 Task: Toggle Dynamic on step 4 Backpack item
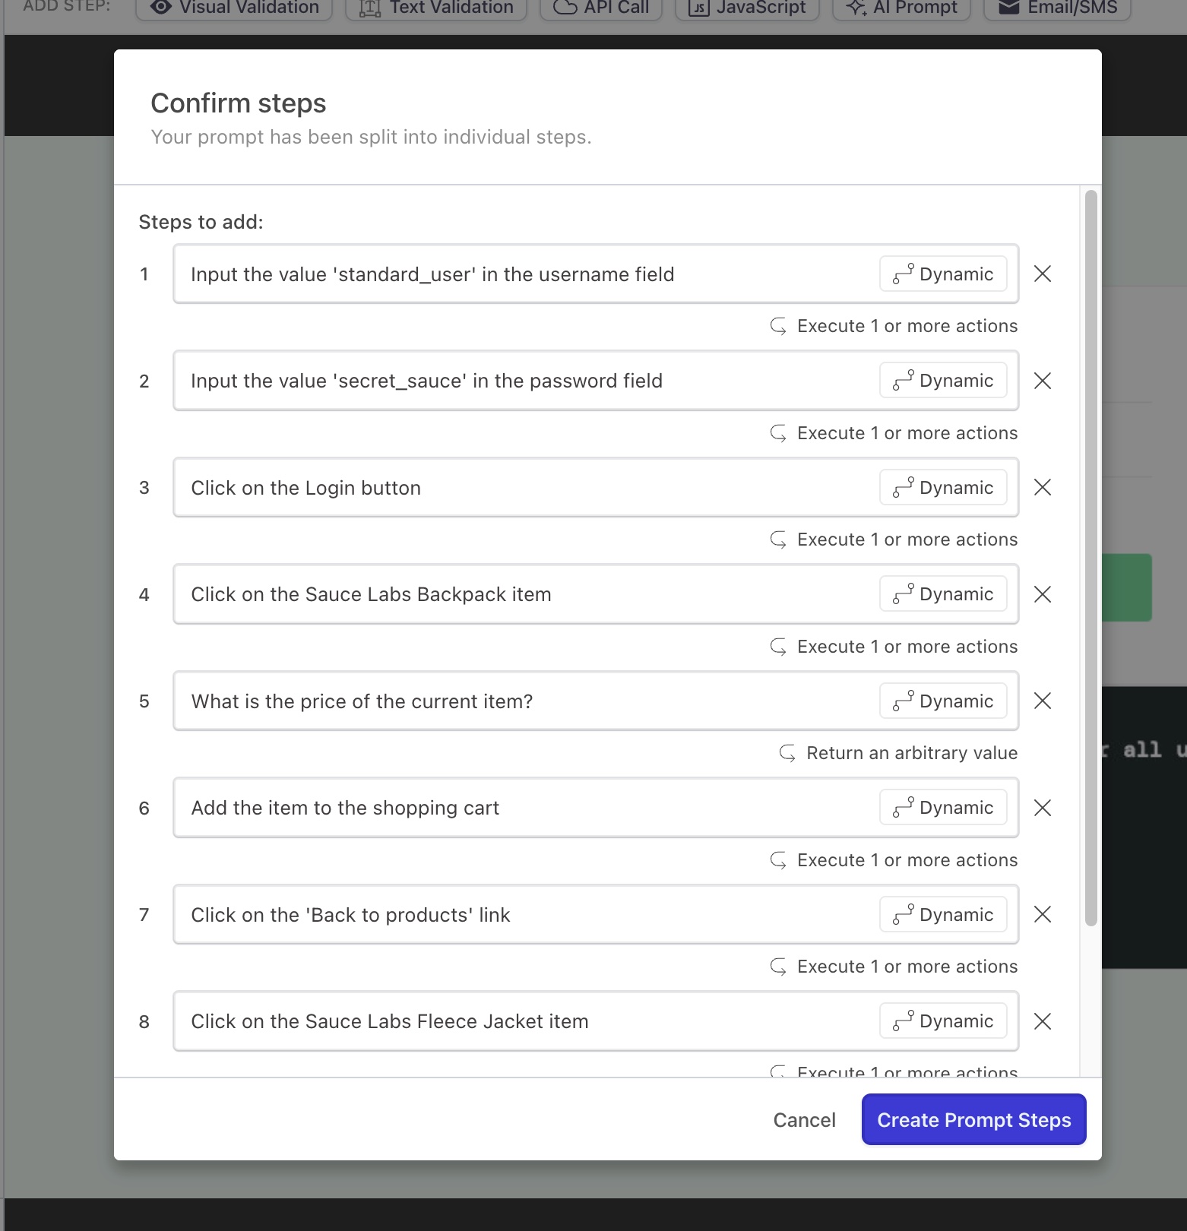click(x=943, y=593)
